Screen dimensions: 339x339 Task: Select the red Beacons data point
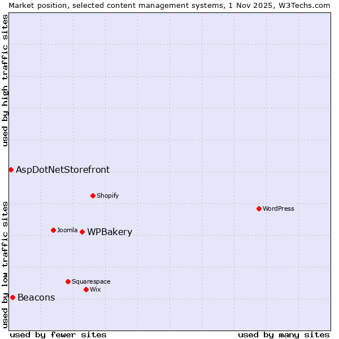12,297
